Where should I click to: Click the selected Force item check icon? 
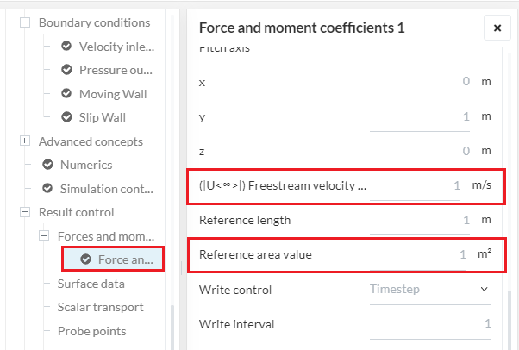[x=85, y=259]
